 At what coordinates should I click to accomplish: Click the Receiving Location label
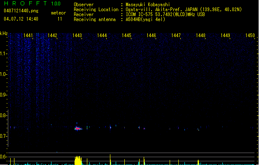(96, 9)
